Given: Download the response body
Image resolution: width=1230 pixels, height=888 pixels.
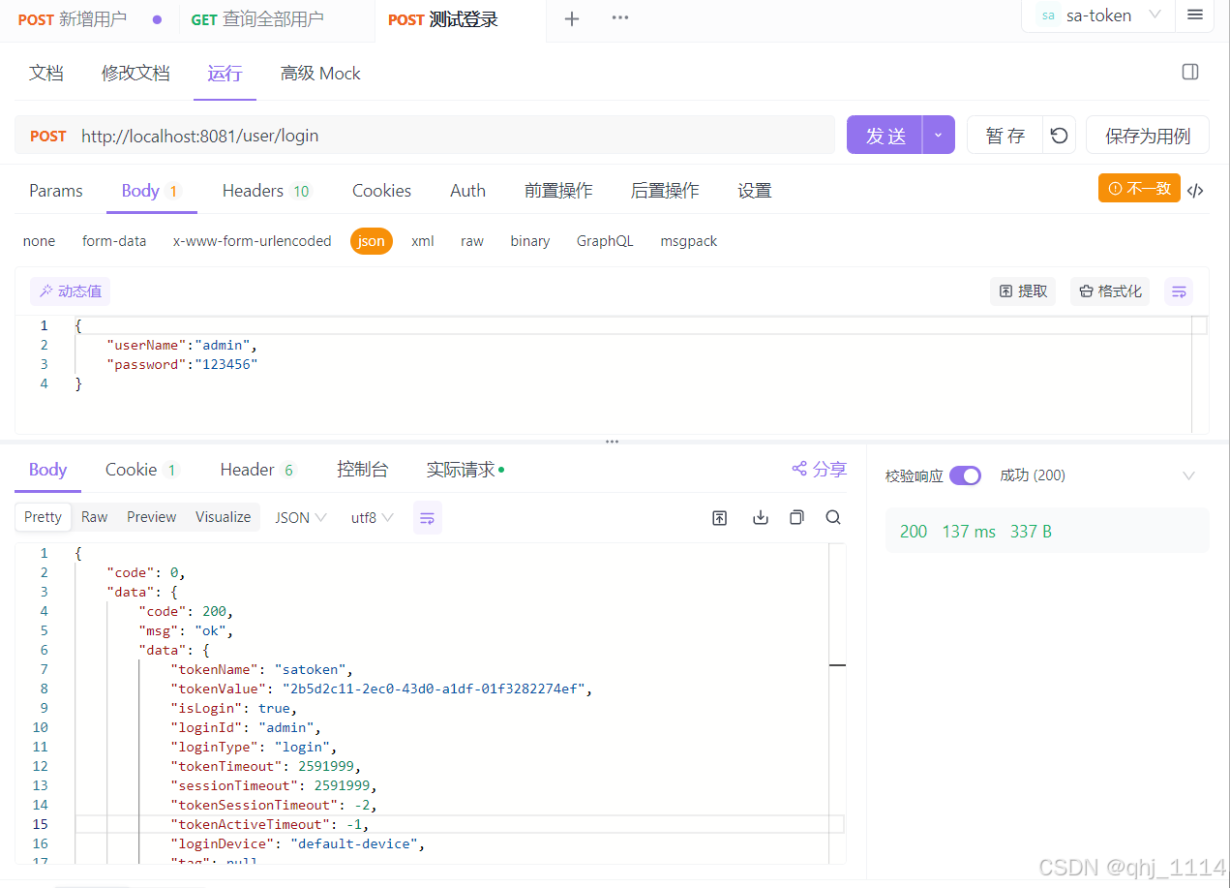Looking at the screenshot, I should point(761,517).
